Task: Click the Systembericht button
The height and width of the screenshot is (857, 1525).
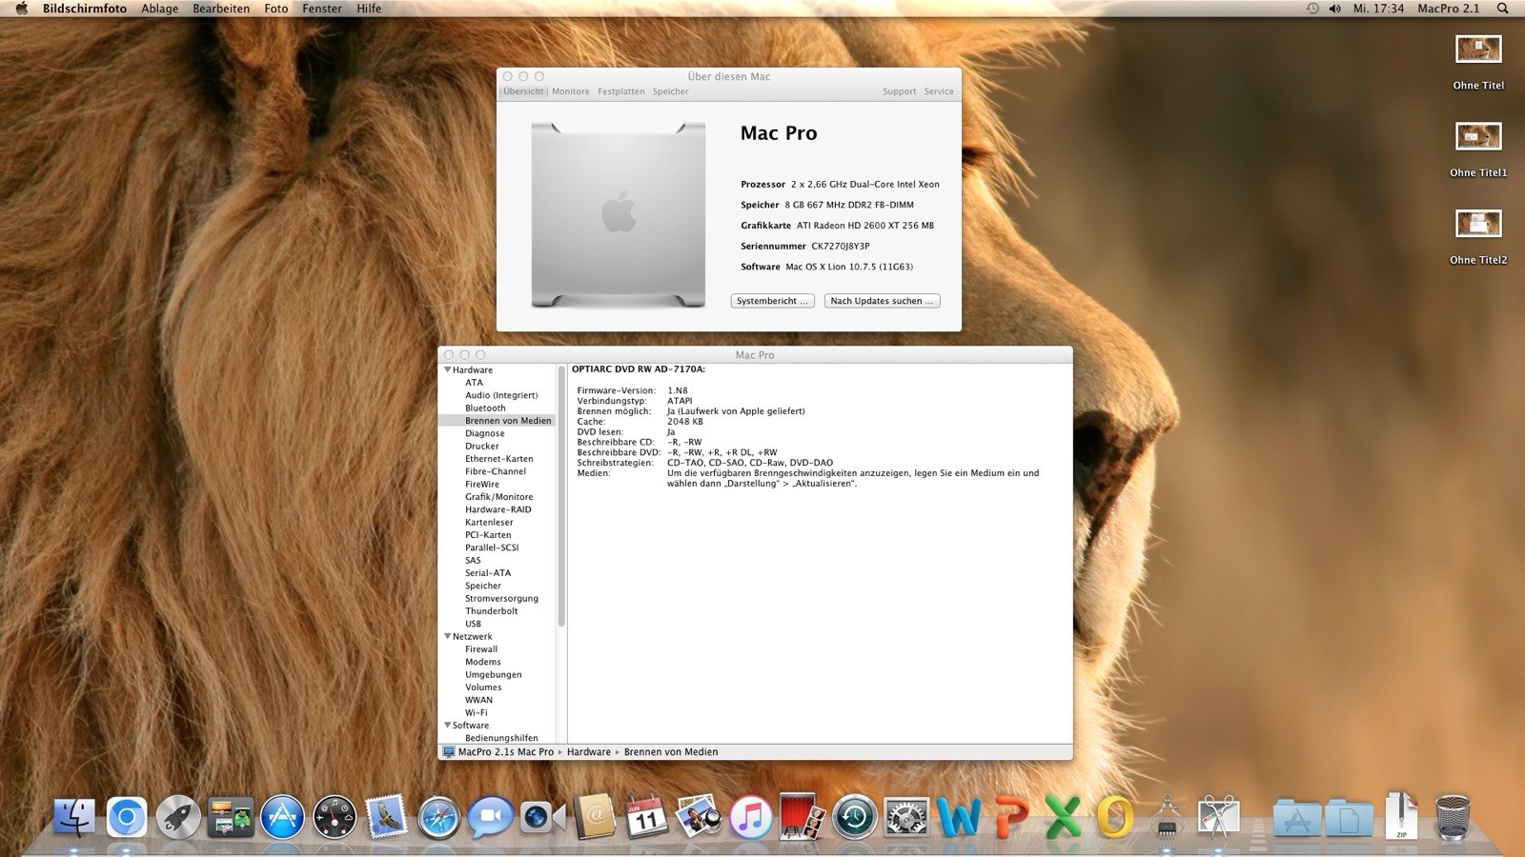Action: tap(773, 301)
